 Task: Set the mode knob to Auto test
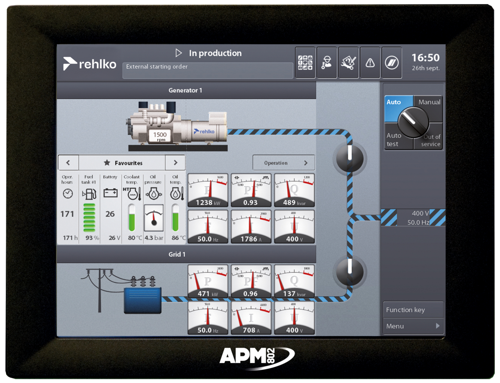(394, 140)
